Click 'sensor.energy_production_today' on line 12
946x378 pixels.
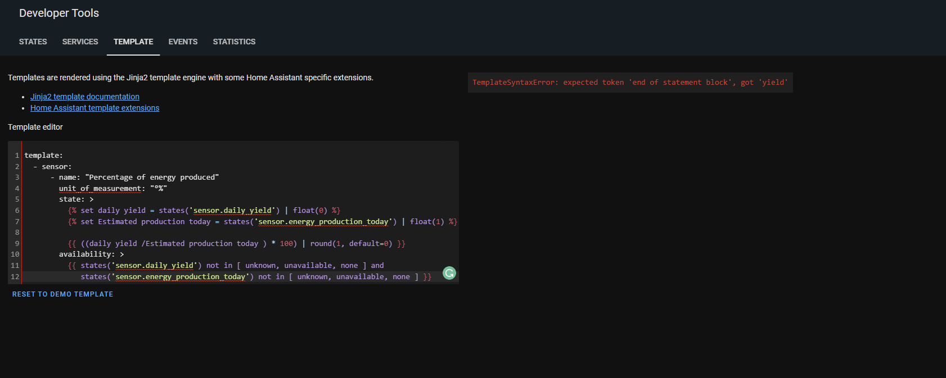181,277
